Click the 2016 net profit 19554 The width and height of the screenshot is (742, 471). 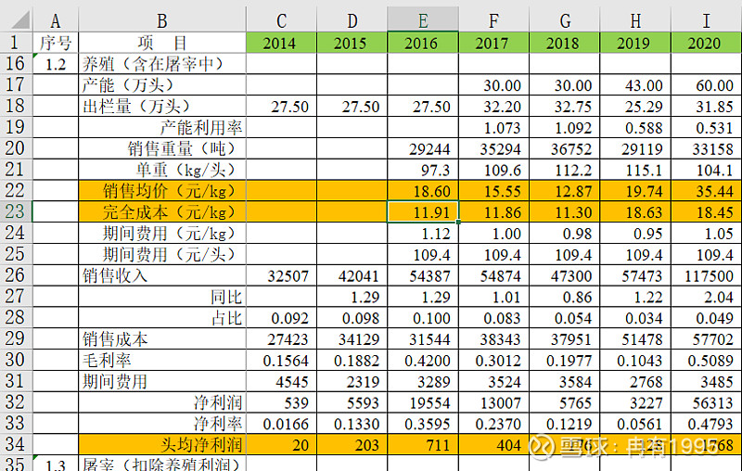tap(423, 402)
